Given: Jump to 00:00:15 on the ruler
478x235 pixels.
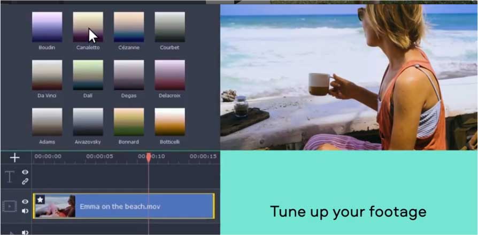Looking at the screenshot, I should [203, 156].
